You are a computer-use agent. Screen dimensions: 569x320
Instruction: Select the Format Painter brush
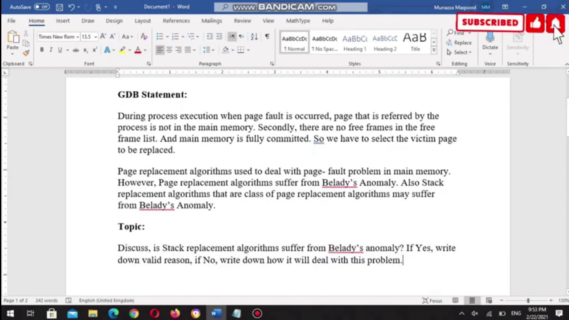pos(26,52)
